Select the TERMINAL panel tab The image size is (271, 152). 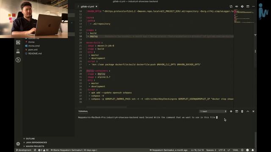[x=83, y=111]
